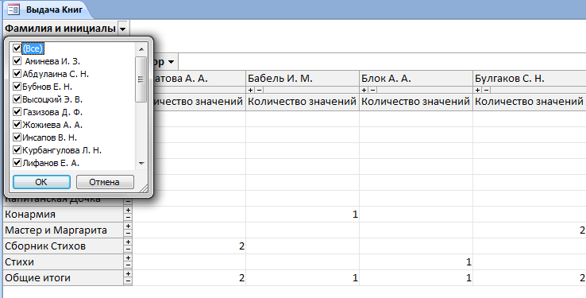The height and width of the screenshot is (298, 586).
Task: Collapse the Общие итоги row
Action: pos(128,281)
